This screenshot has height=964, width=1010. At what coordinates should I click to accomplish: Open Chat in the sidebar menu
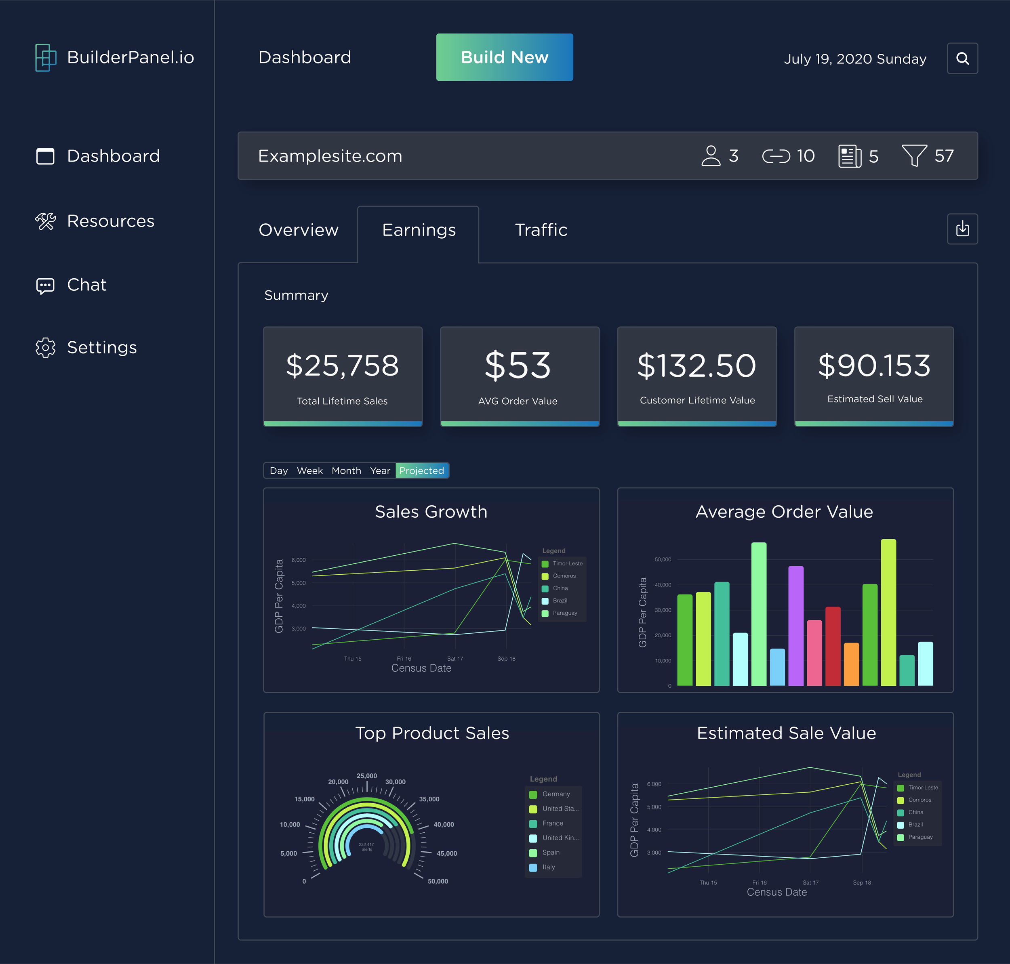pos(87,285)
